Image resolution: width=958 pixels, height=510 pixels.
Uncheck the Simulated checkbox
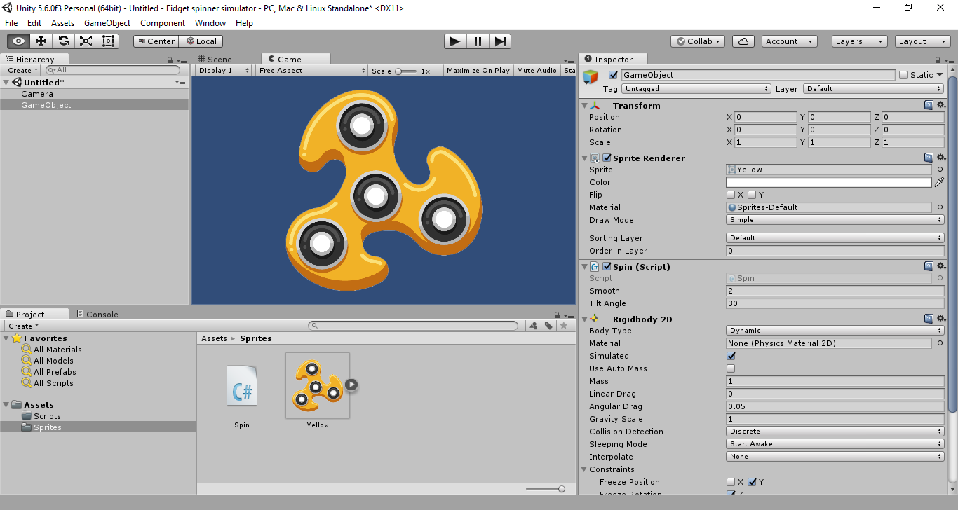[731, 356]
